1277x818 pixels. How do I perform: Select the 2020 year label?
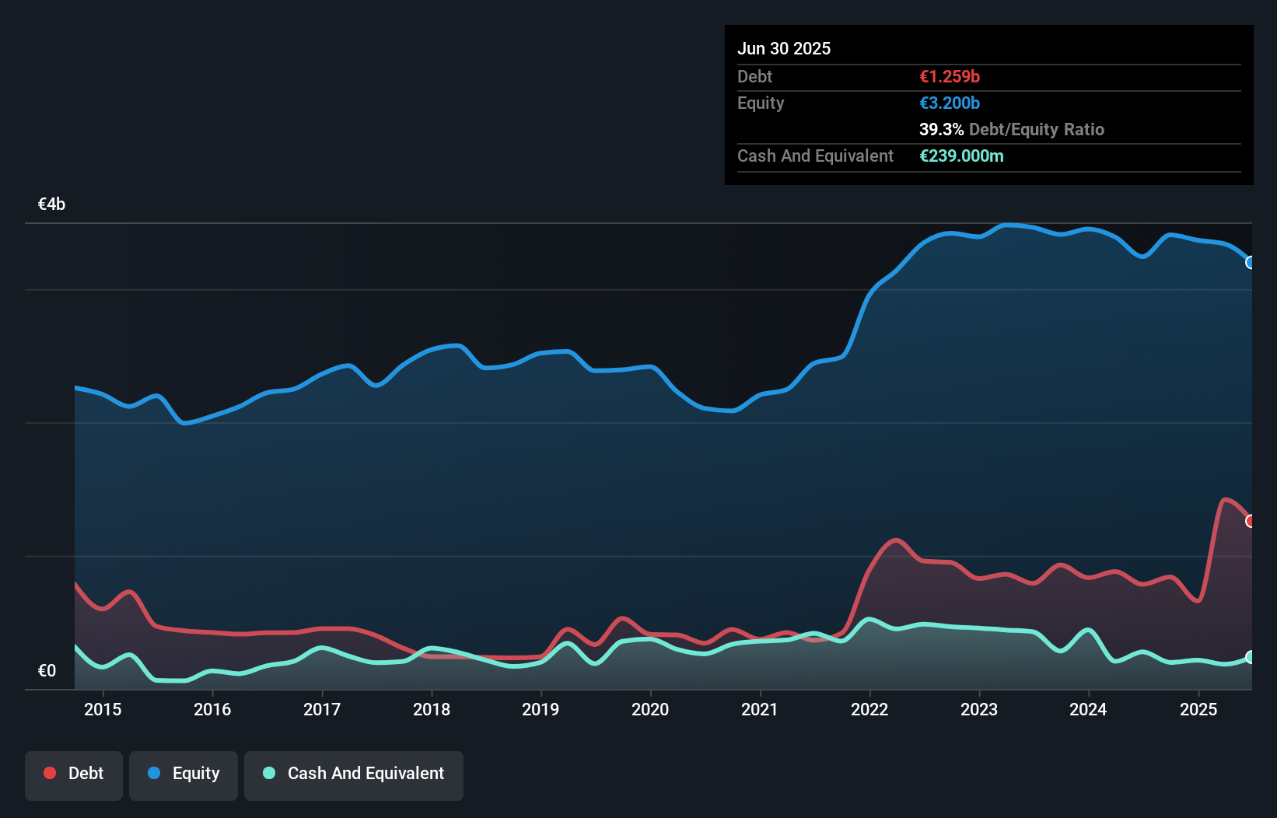point(651,709)
